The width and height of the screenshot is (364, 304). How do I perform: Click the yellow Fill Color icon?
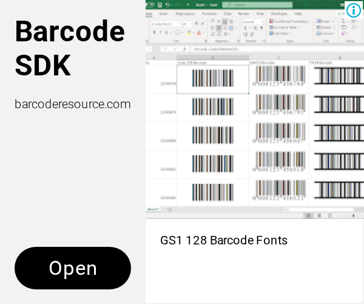[x=189, y=33]
